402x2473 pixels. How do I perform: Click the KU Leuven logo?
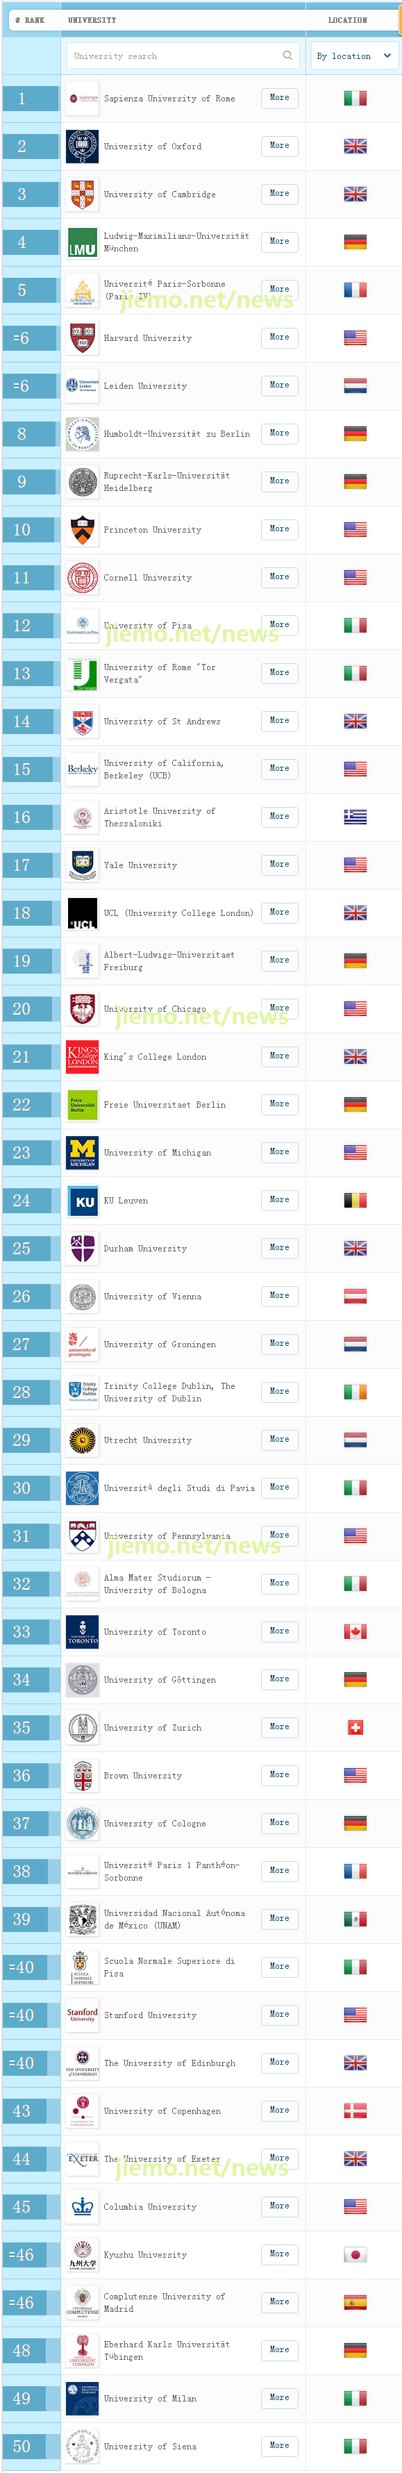(83, 1200)
